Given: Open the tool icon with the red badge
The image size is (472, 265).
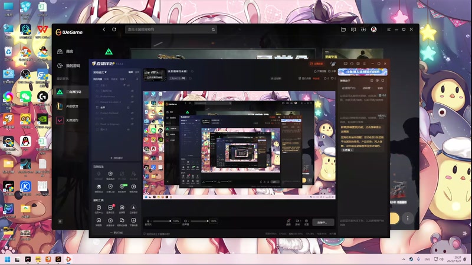Looking at the screenshot, I should 110,208.
